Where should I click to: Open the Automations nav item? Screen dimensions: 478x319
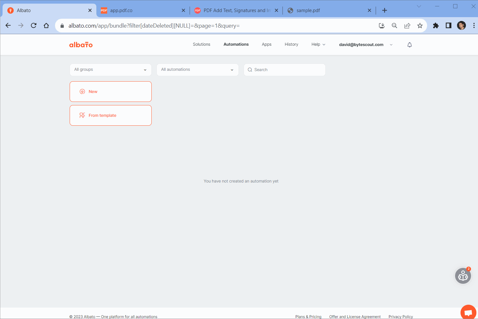[x=236, y=44]
